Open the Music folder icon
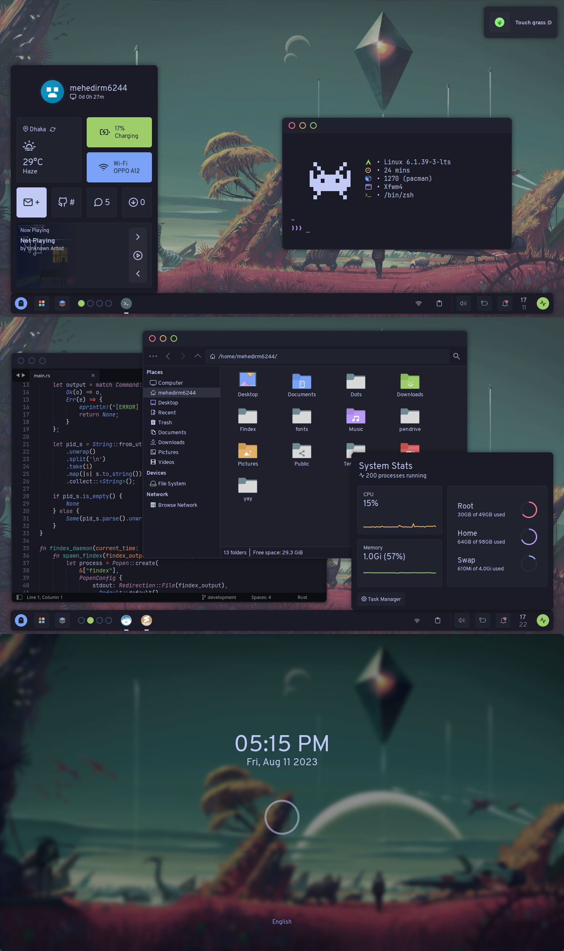Screen dimensions: 564x951 [x=356, y=416]
